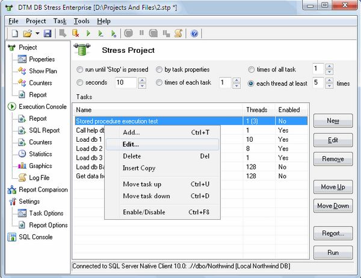
Task: Click the seconds value field showing 10
Action: point(126,82)
